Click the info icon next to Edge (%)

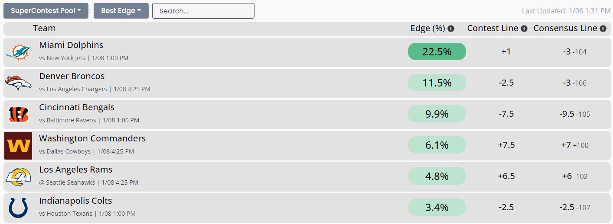[451, 29]
